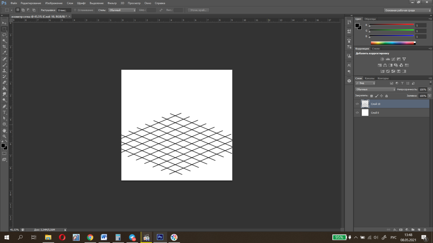Screen dimensions: 433x243
Task: Open the Основная рабочая среда workspace dropdown
Action: coord(407,10)
